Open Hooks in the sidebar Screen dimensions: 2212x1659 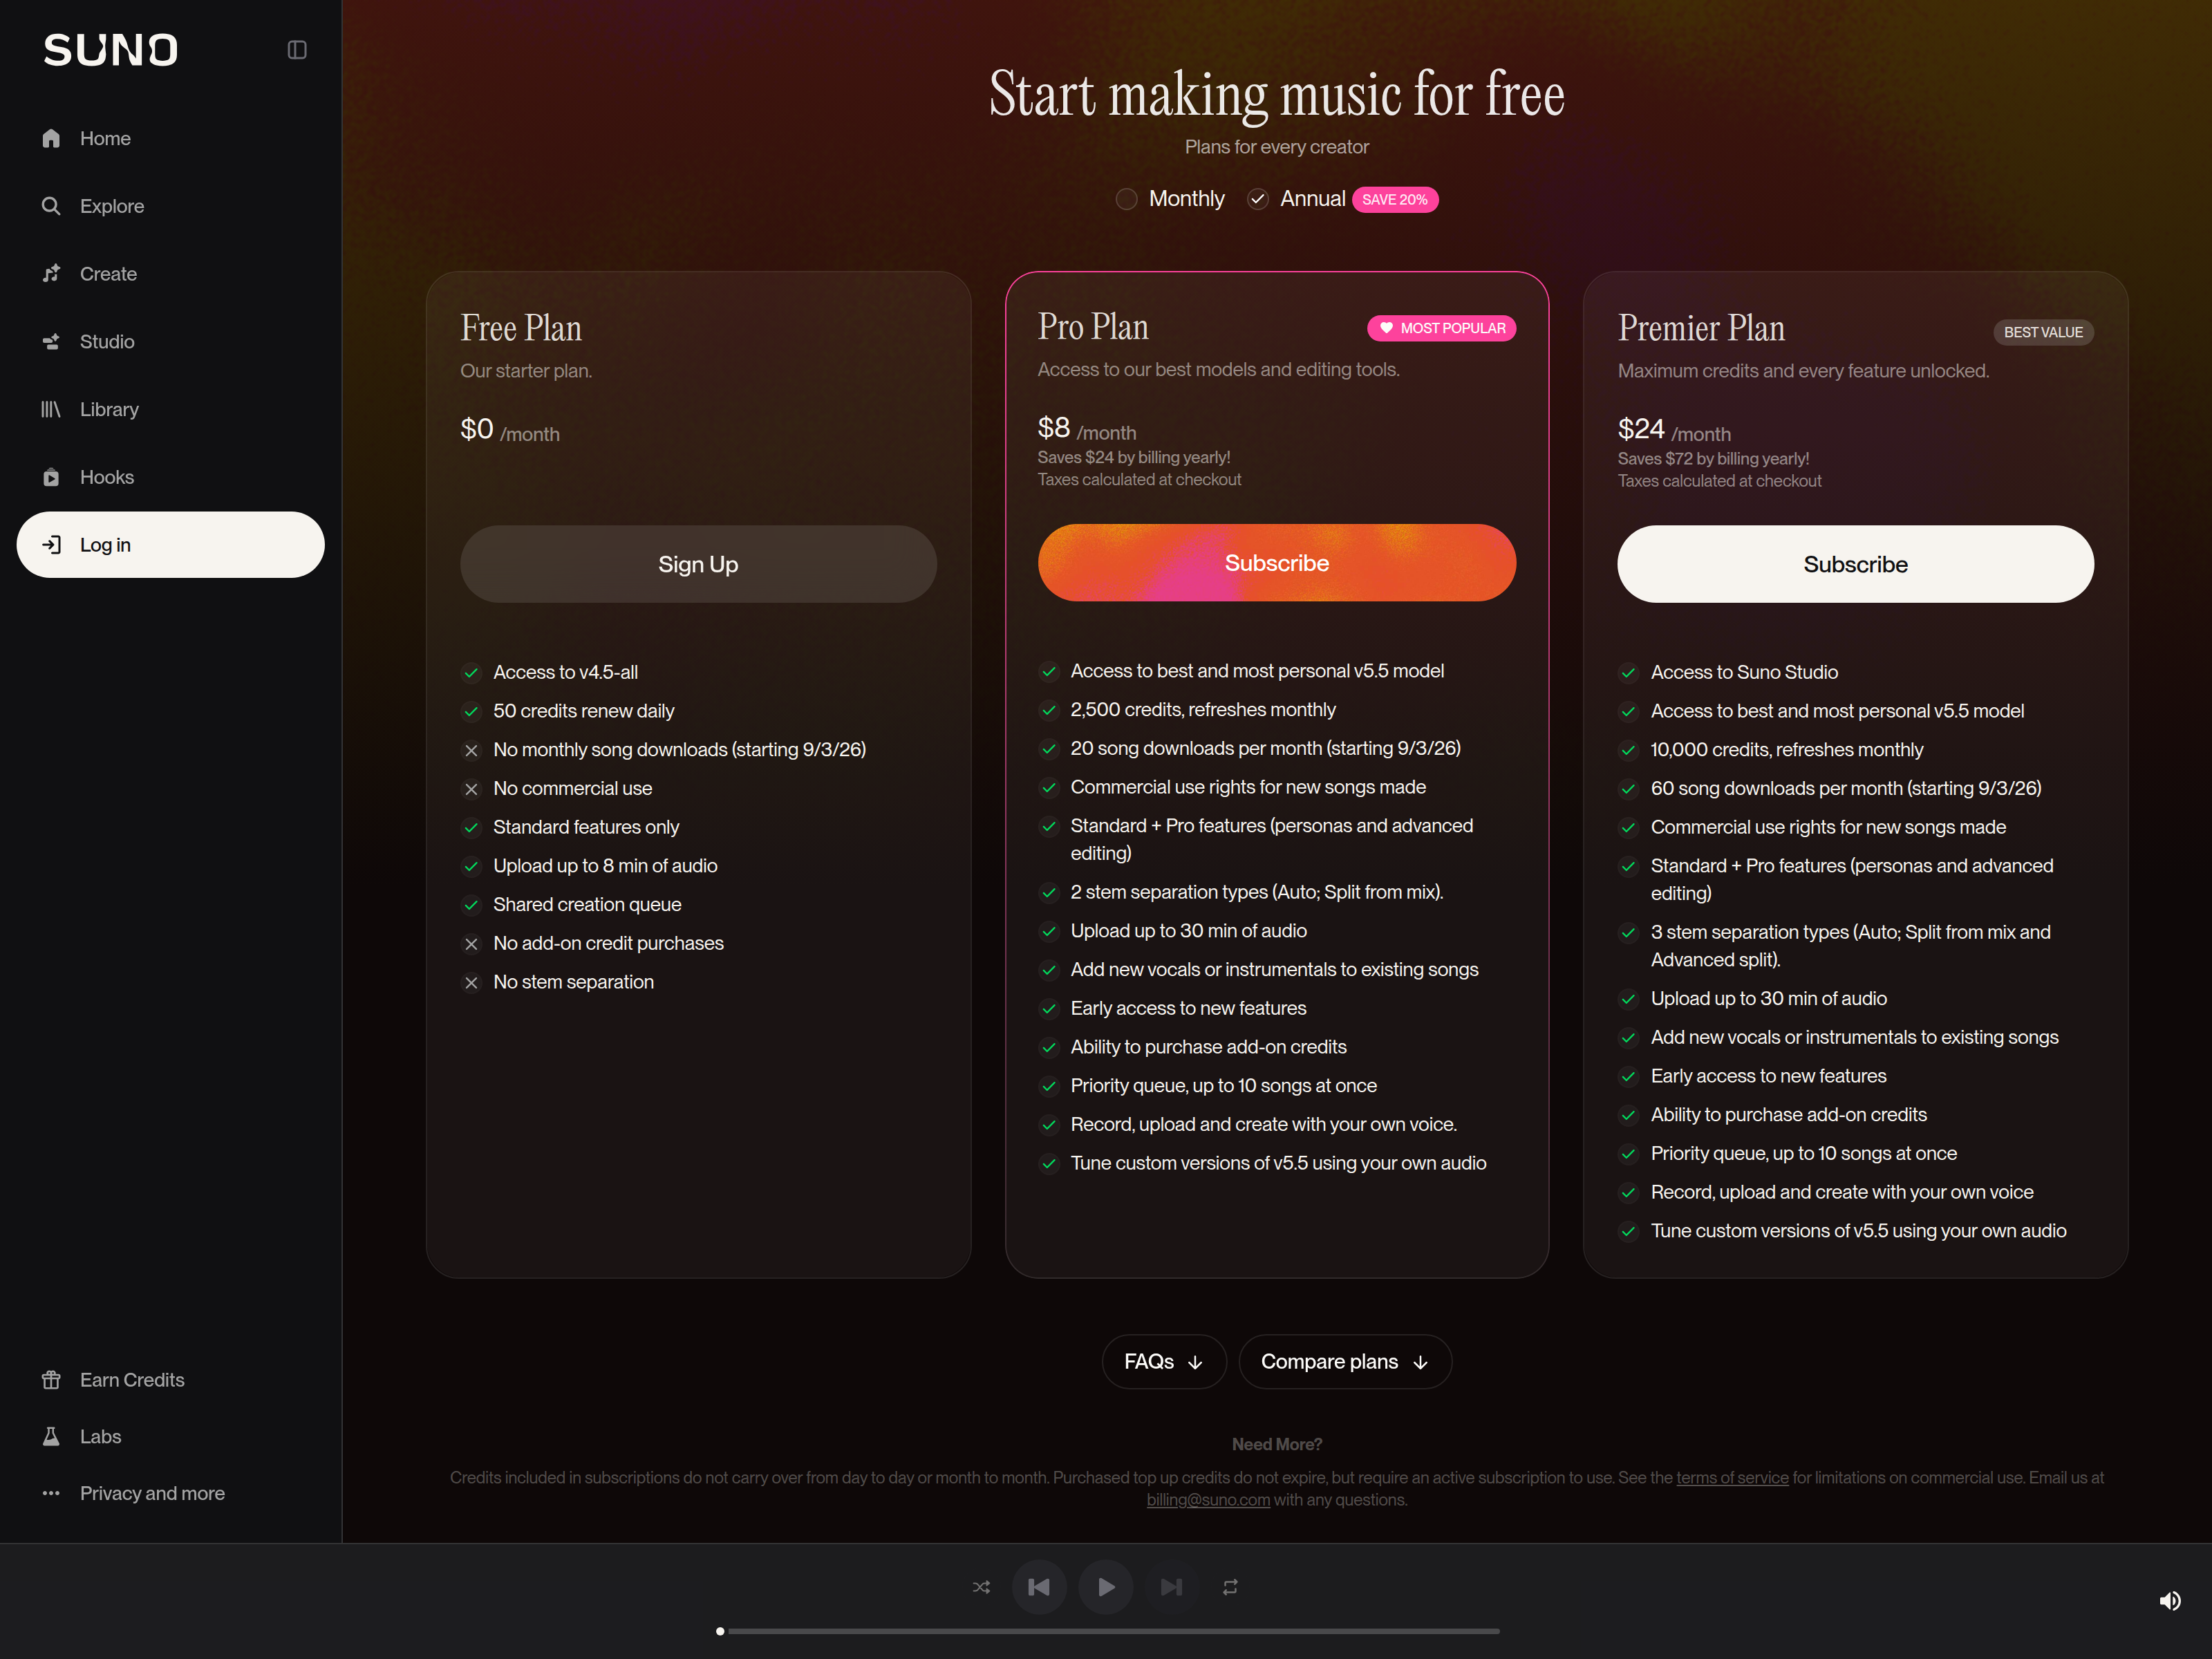point(170,477)
